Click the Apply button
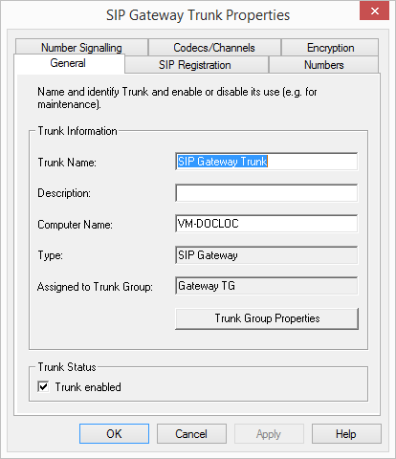 click(x=269, y=433)
